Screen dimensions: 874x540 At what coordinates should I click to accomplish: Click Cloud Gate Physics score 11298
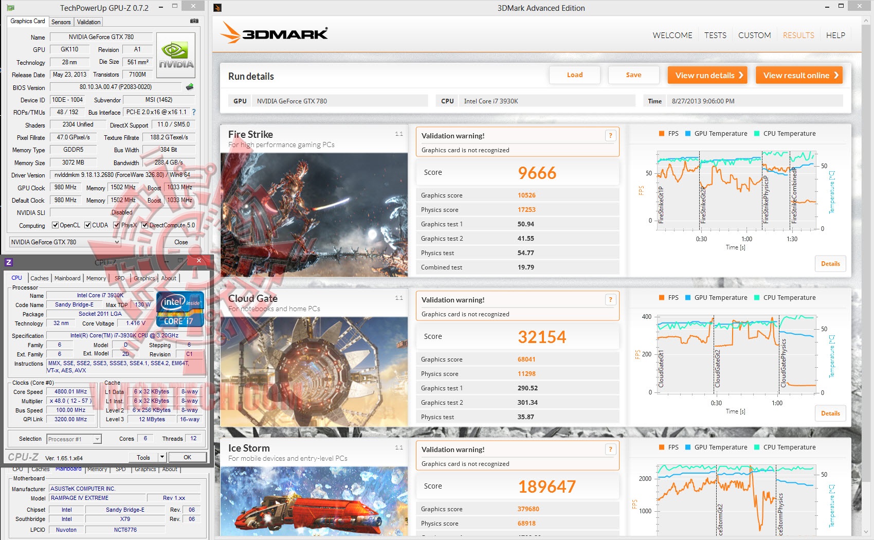coord(526,374)
